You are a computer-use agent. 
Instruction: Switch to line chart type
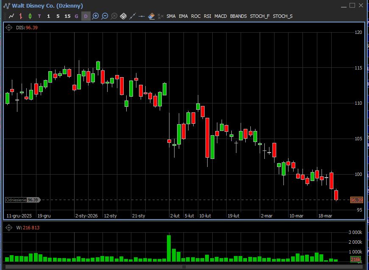click(11, 16)
